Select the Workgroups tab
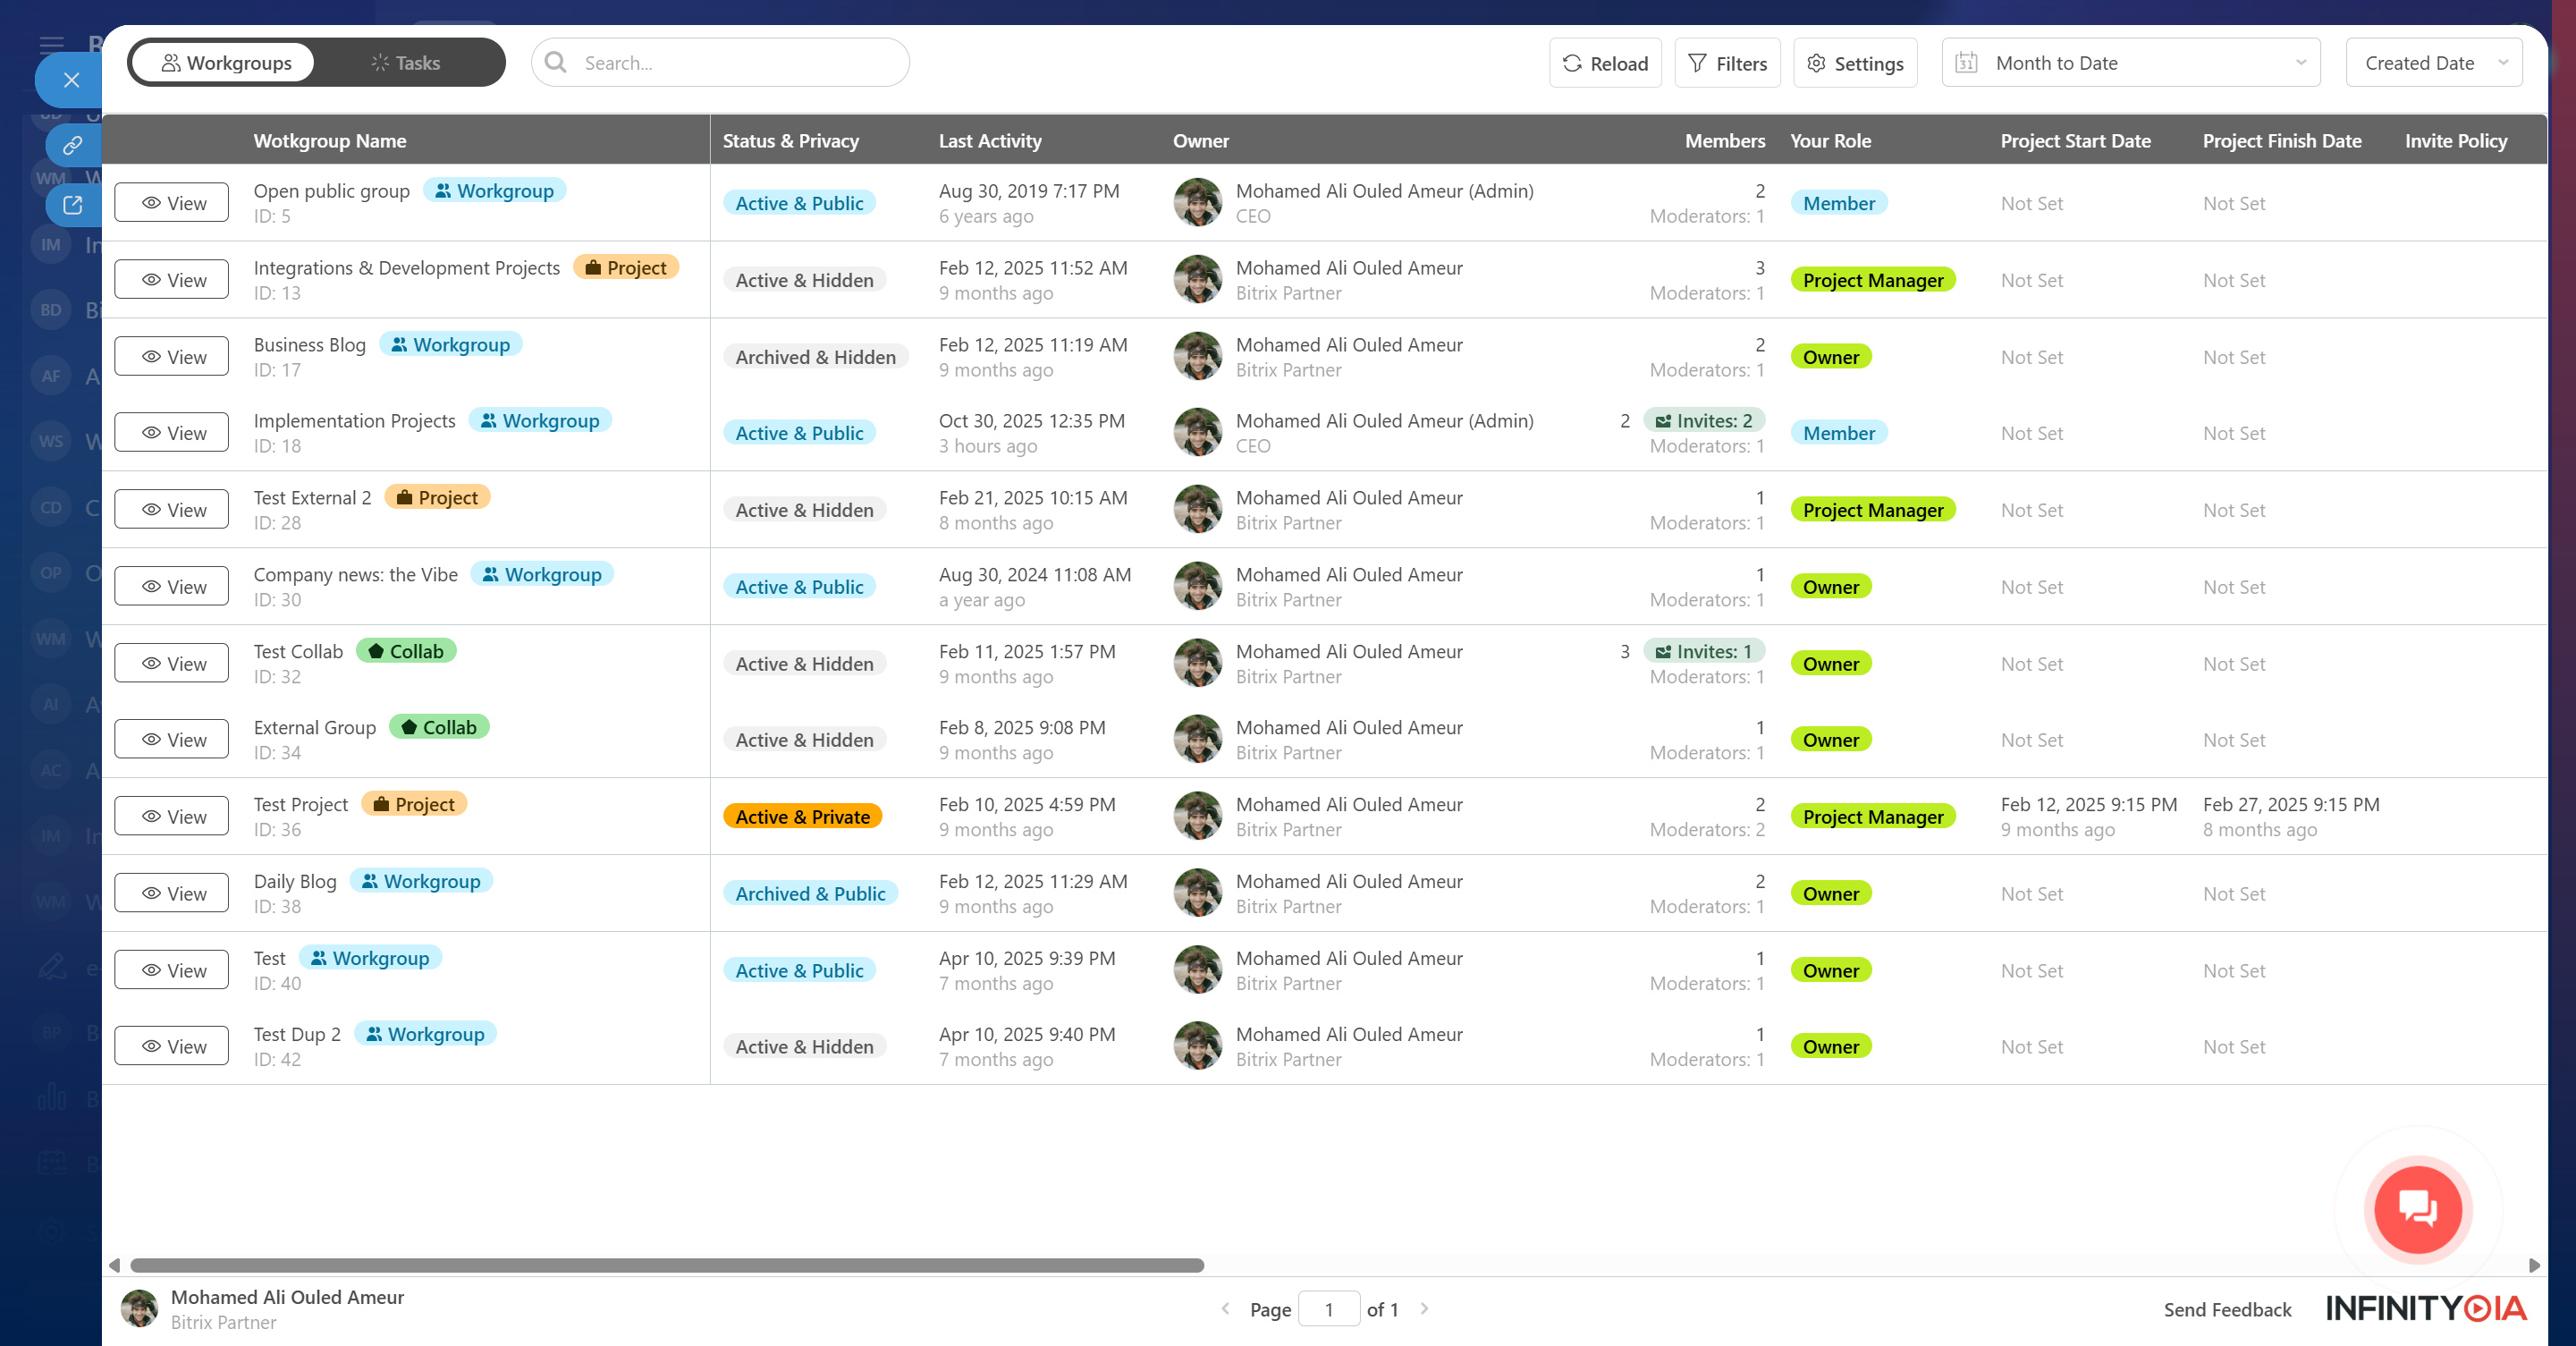Viewport: 2576px width, 1346px height. tap(226, 63)
